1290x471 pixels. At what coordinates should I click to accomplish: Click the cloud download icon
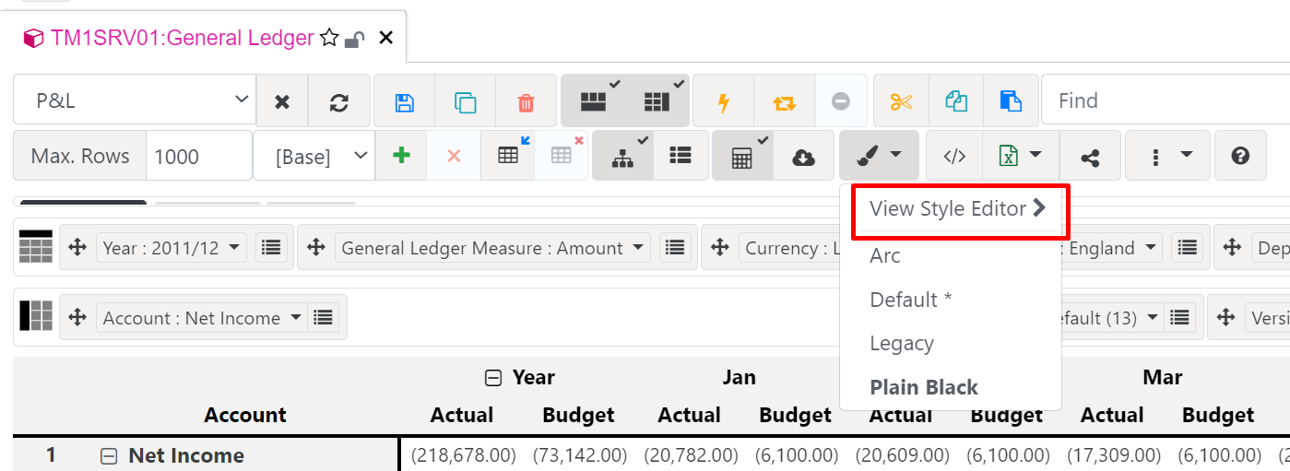[803, 157]
